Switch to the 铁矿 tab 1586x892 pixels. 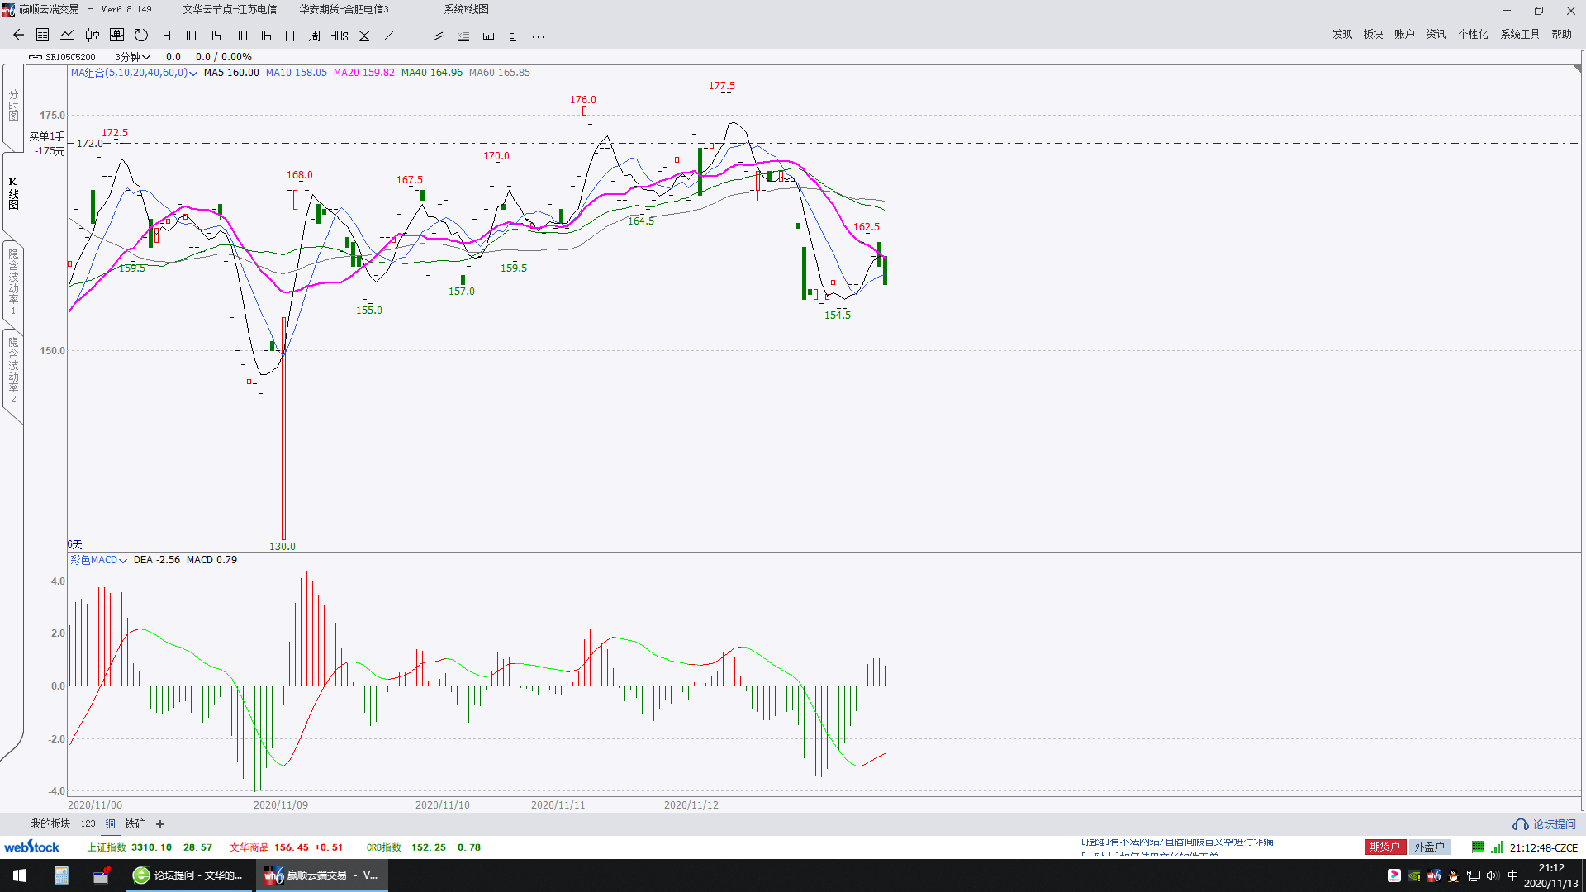(x=135, y=823)
